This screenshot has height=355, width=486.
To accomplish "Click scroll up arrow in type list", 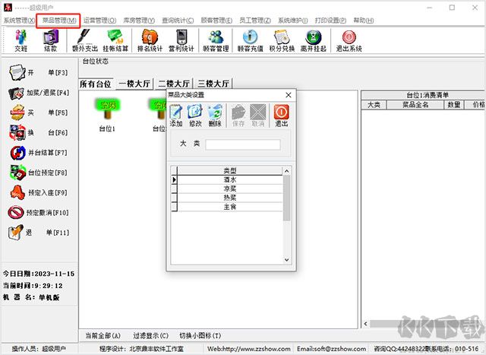I will point(287,171).
